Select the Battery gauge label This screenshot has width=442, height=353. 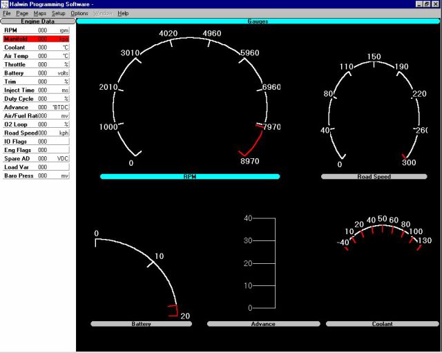coord(141,323)
